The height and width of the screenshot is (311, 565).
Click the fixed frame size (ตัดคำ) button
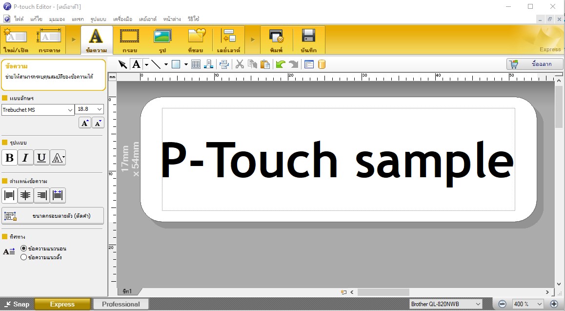53,216
